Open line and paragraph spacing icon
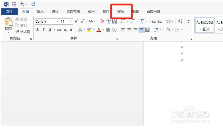Image resolution: width=223 pixels, height=129 pixels. (156, 30)
